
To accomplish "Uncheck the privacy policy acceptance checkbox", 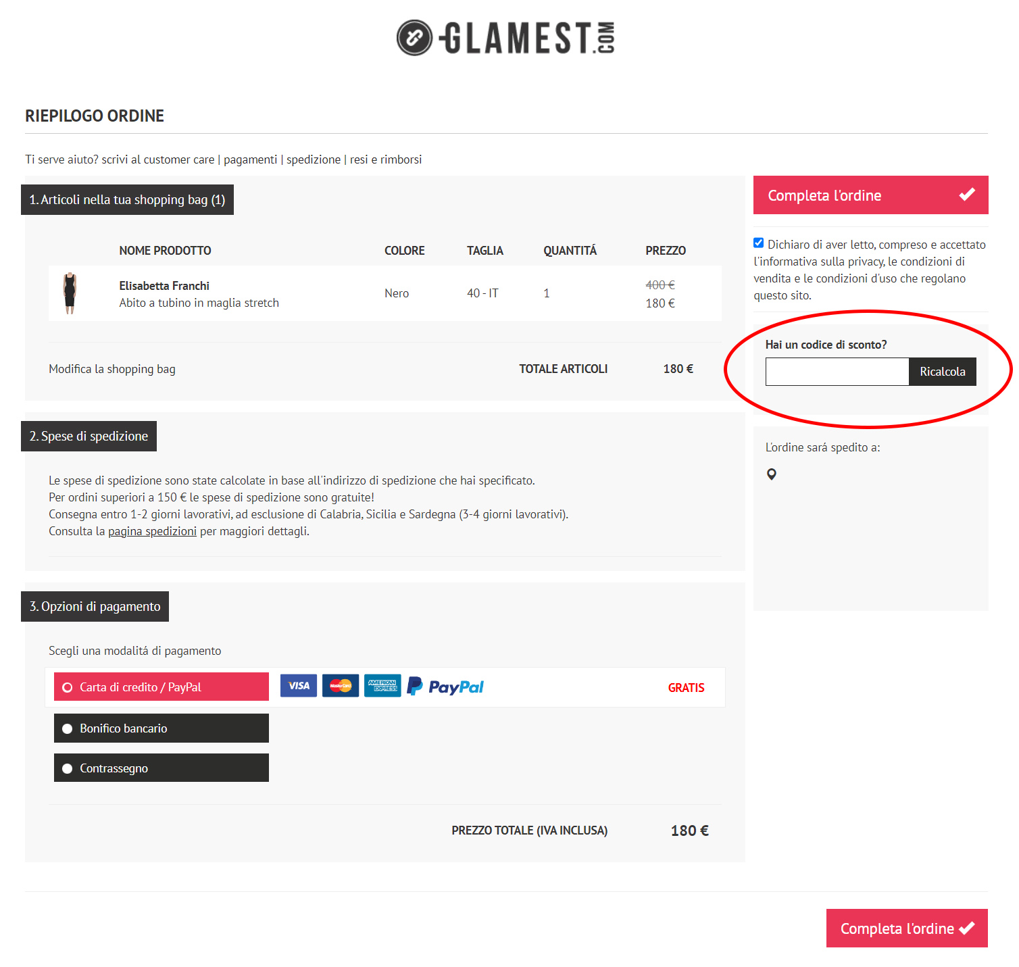I will coord(758,242).
